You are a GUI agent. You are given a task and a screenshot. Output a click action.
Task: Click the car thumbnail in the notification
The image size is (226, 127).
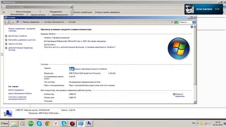[x=190, y=9]
